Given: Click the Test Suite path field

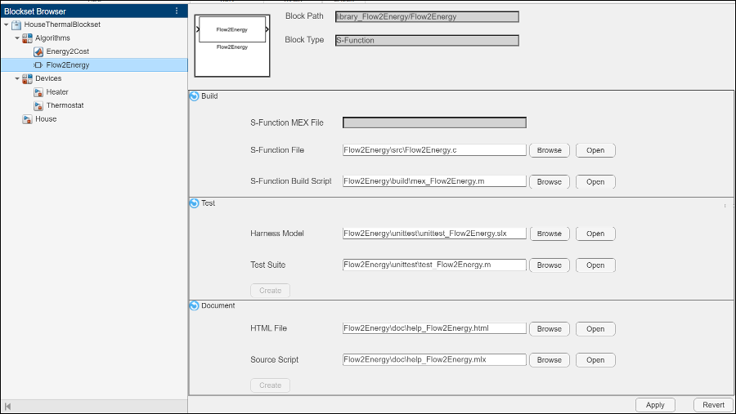Looking at the screenshot, I should tap(434, 265).
